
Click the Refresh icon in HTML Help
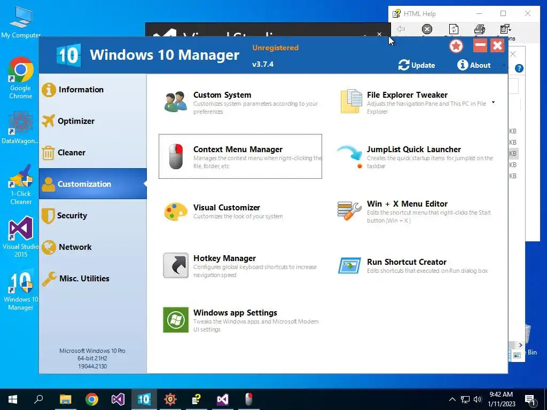tap(454, 29)
